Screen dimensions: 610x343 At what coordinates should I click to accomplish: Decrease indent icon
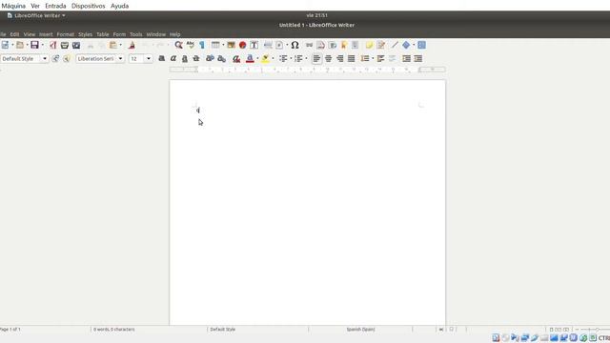point(418,59)
